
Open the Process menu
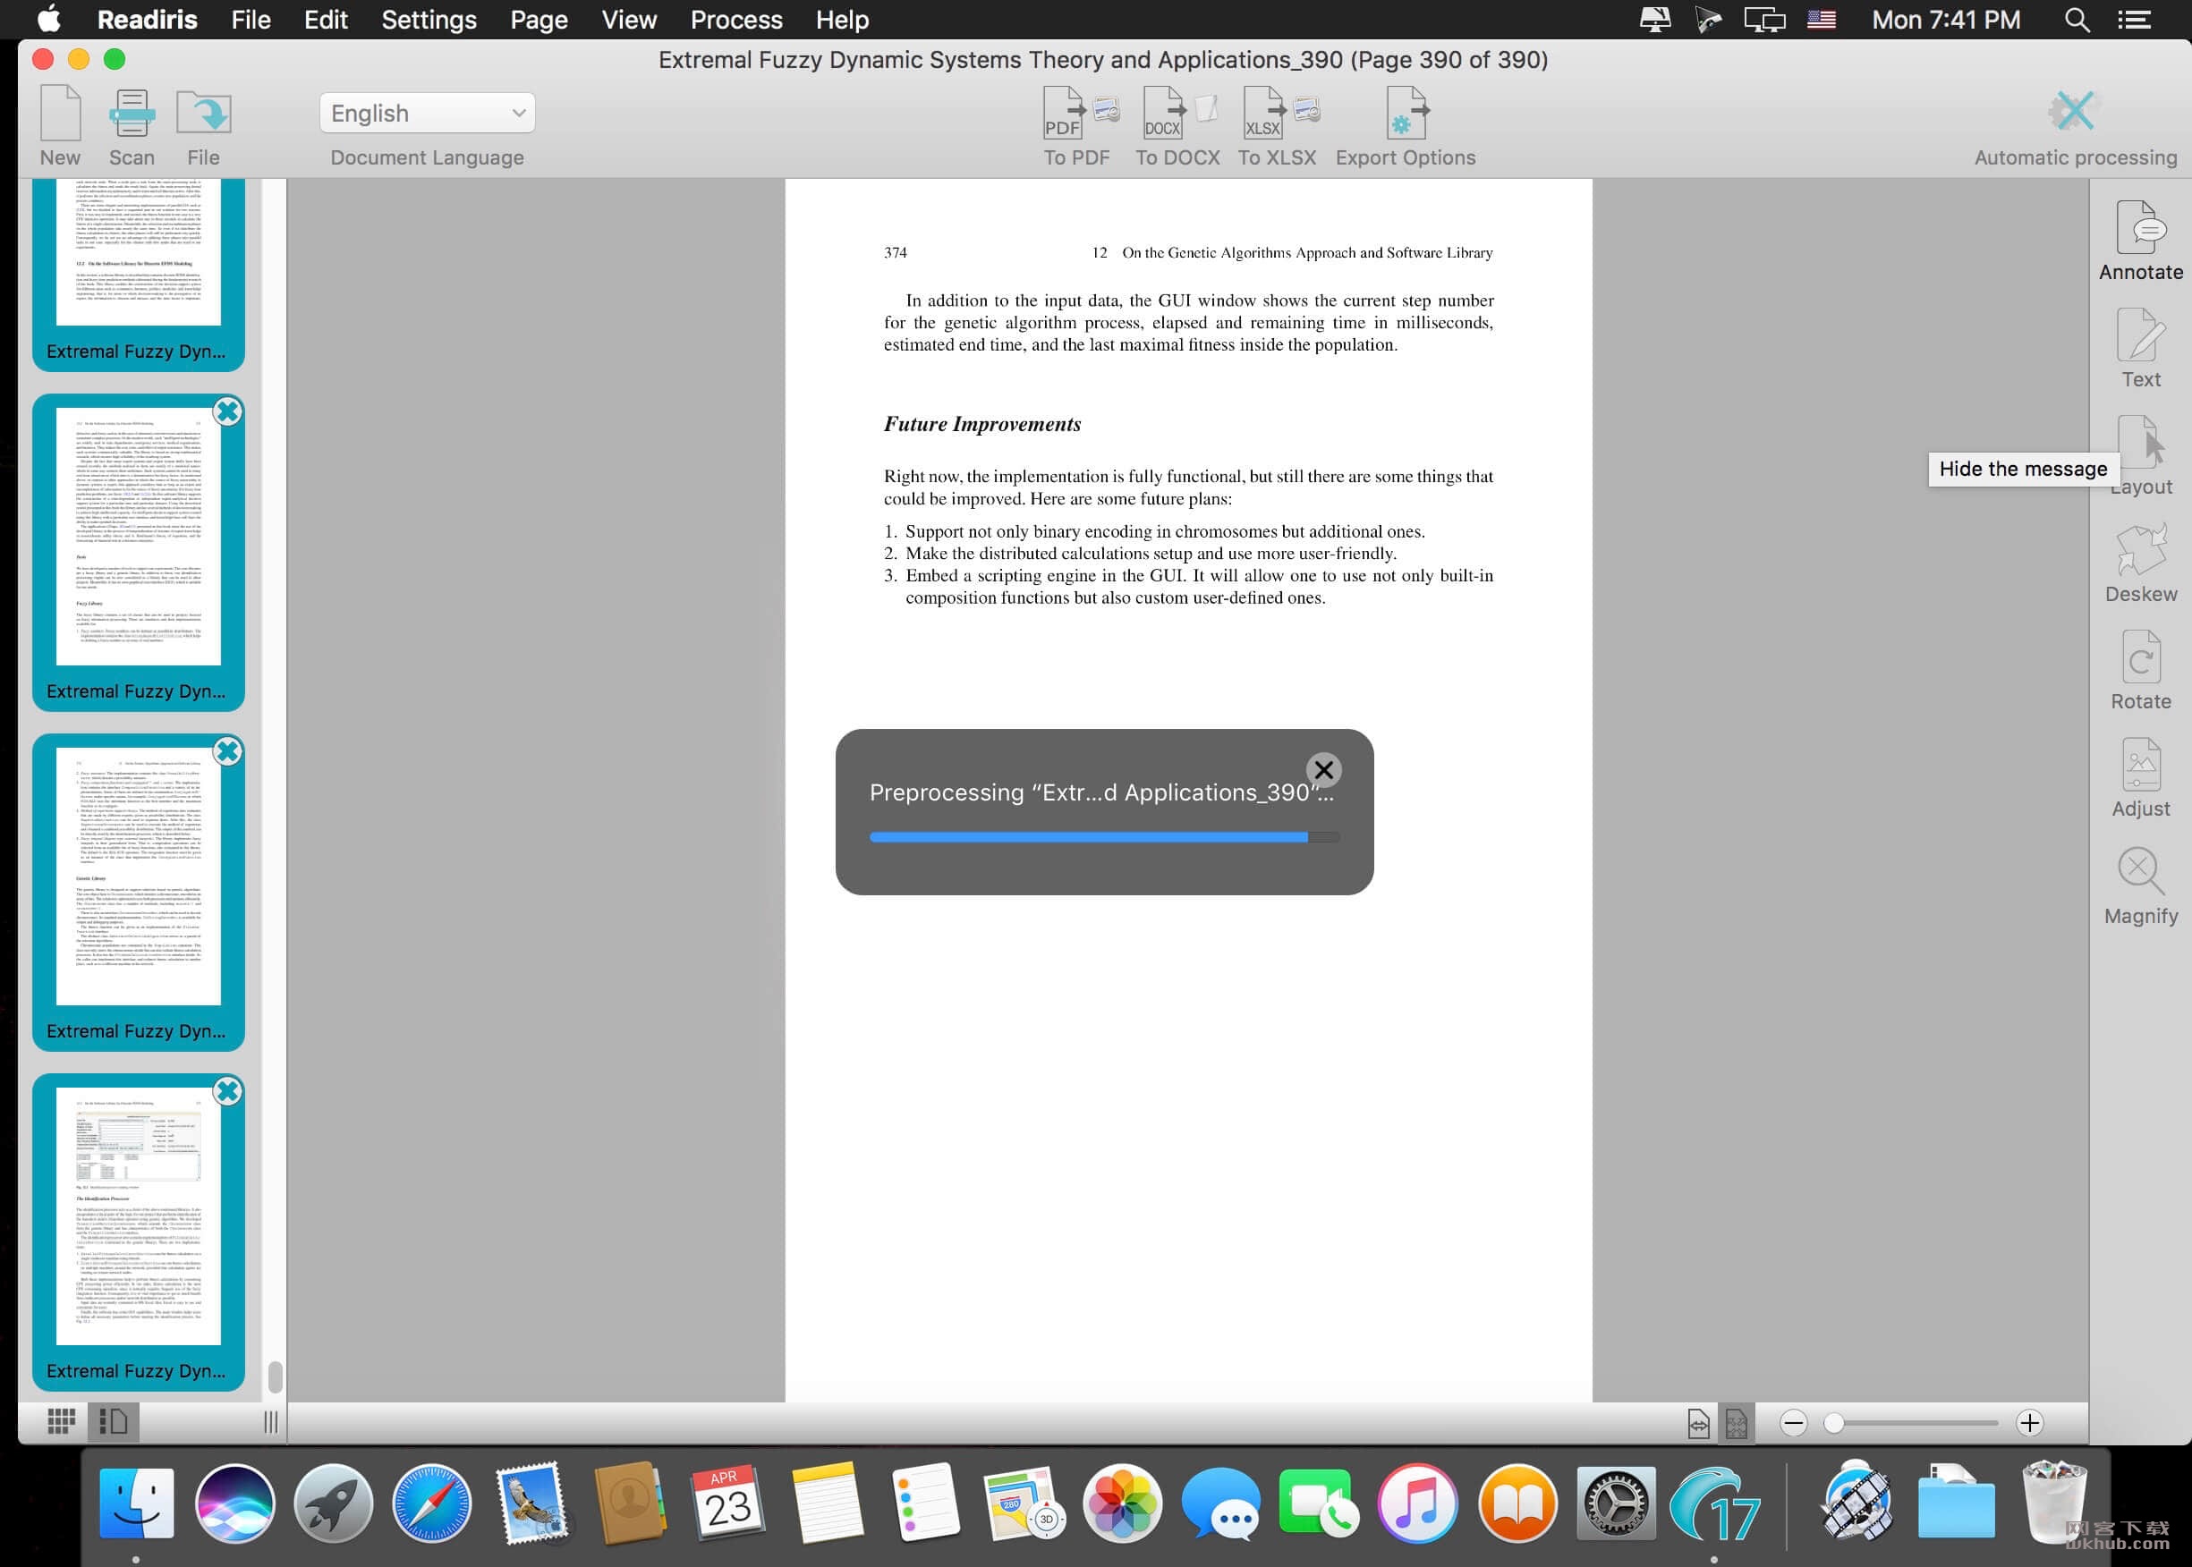coord(736,20)
